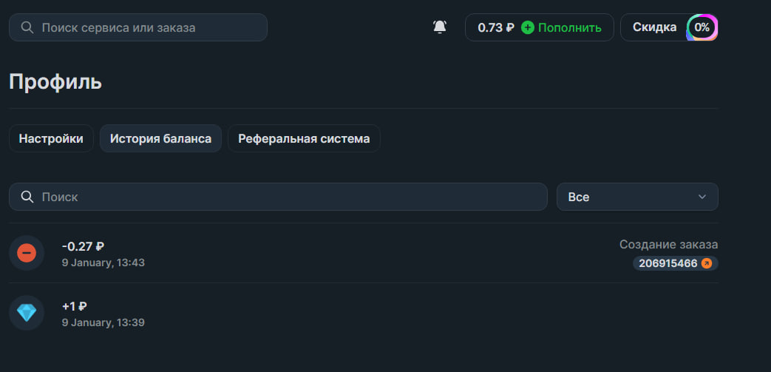Image resolution: width=771 pixels, height=372 pixels.
Task: Switch to the Настройки tab
Action: click(x=51, y=138)
